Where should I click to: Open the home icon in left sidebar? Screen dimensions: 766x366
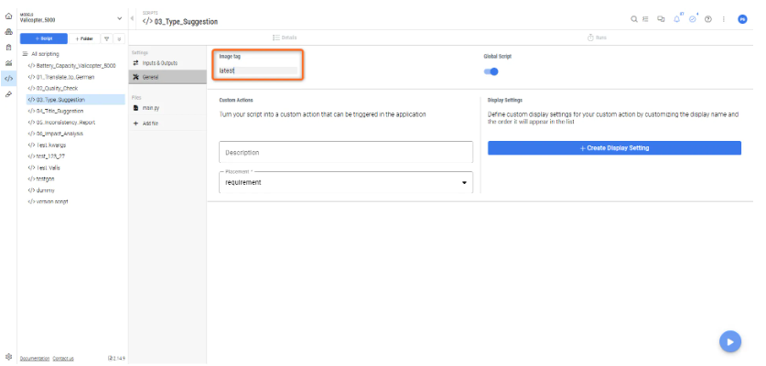click(x=8, y=17)
